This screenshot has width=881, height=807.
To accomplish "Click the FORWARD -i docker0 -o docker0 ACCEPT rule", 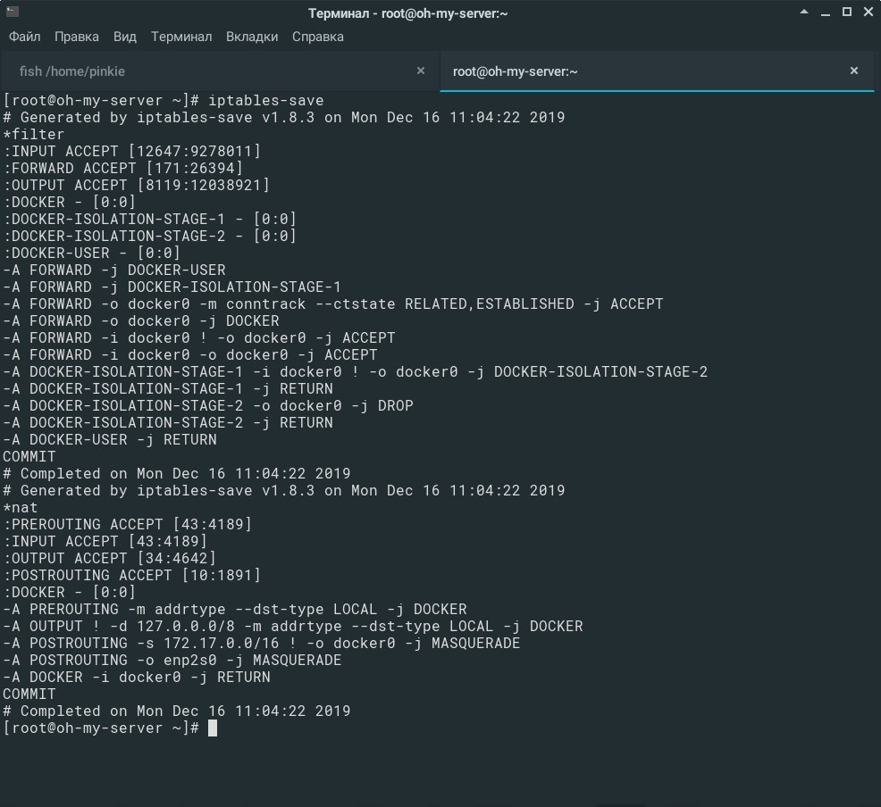I will [190, 355].
